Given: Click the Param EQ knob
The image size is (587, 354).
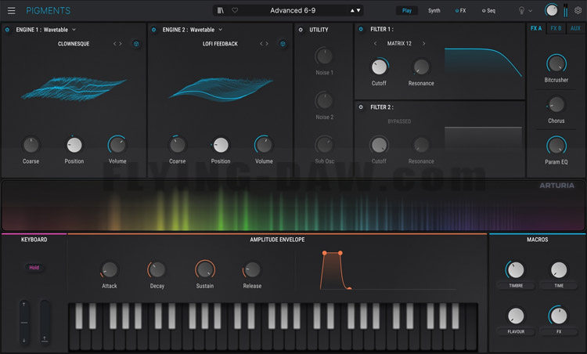Looking at the screenshot, I should pyautogui.click(x=556, y=146).
